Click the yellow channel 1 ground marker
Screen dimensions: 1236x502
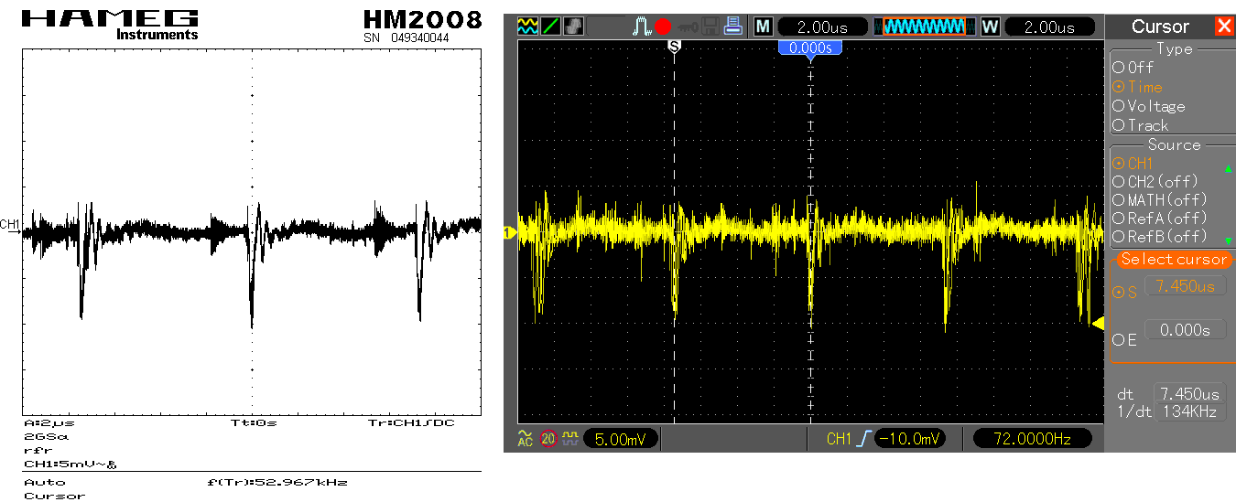click(x=508, y=233)
